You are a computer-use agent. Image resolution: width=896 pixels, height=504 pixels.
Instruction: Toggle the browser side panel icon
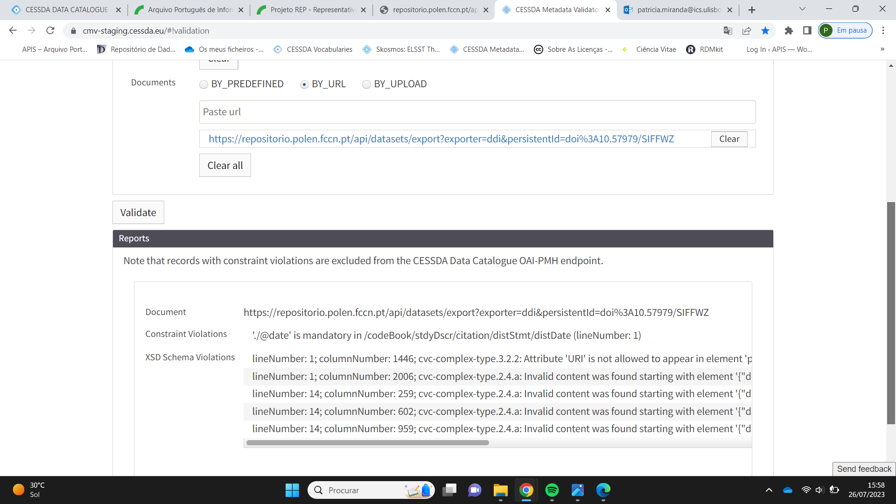pos(807,30)
